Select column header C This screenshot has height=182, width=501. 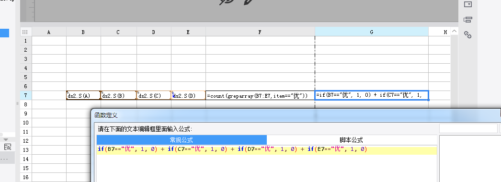118,32
